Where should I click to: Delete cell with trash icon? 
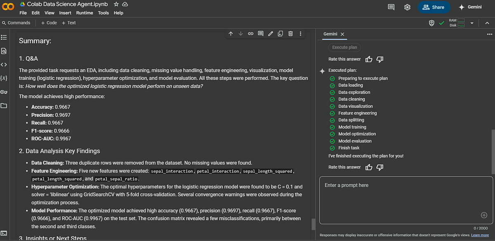pyautogui.click(x=290, y=34)
